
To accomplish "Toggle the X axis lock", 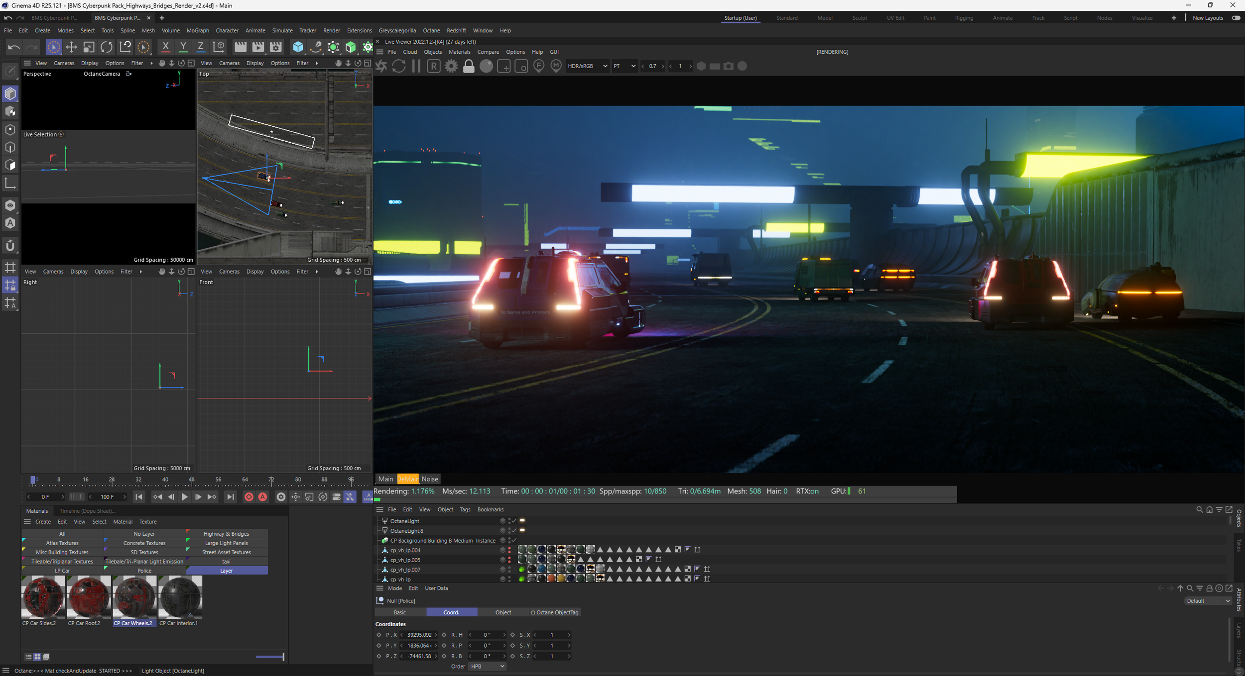I will click(x=165, y=47).
